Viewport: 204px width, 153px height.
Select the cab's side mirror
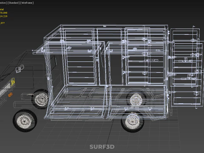(20, 69)
